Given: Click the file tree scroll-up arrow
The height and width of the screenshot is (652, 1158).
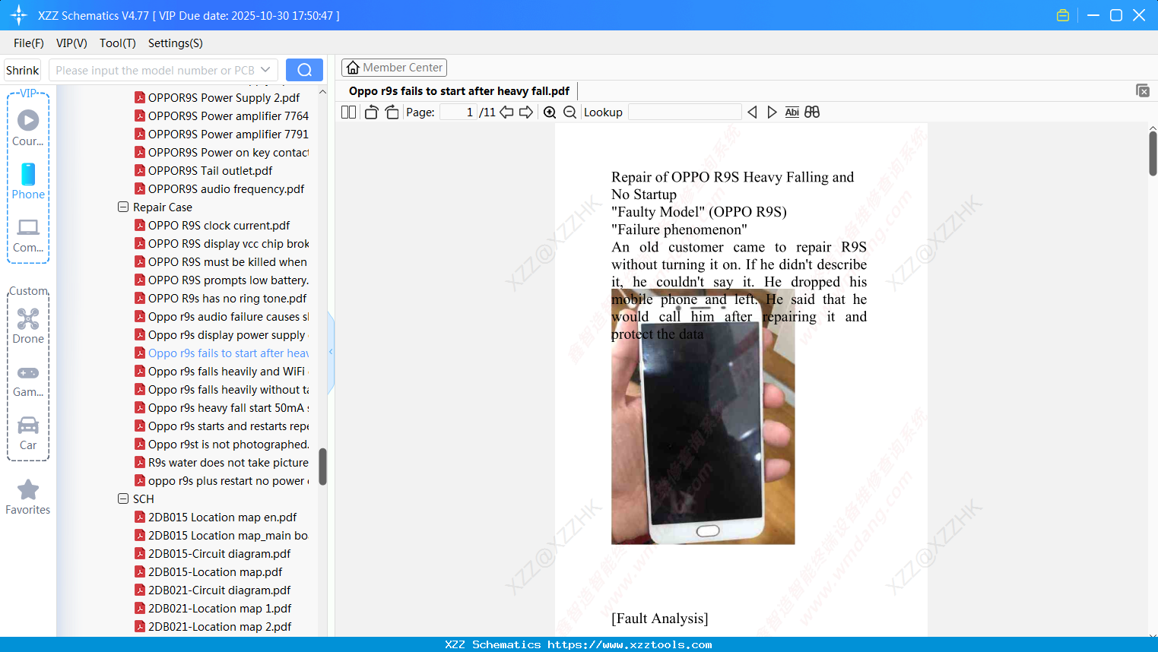Looking at the screenshot, I should [x=322, y=91].
